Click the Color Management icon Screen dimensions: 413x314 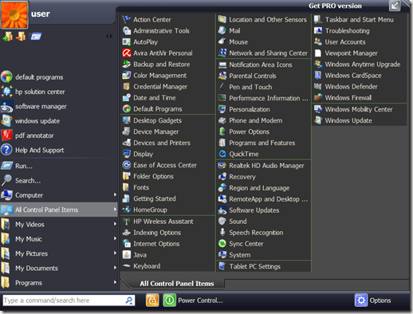(127, 76)
